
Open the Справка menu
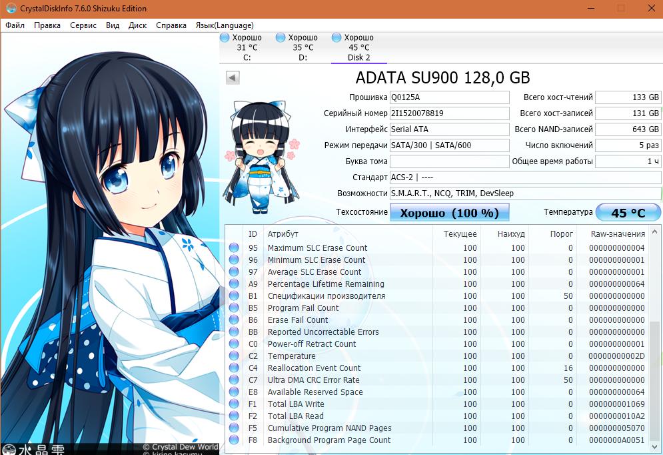coord(171,25)
